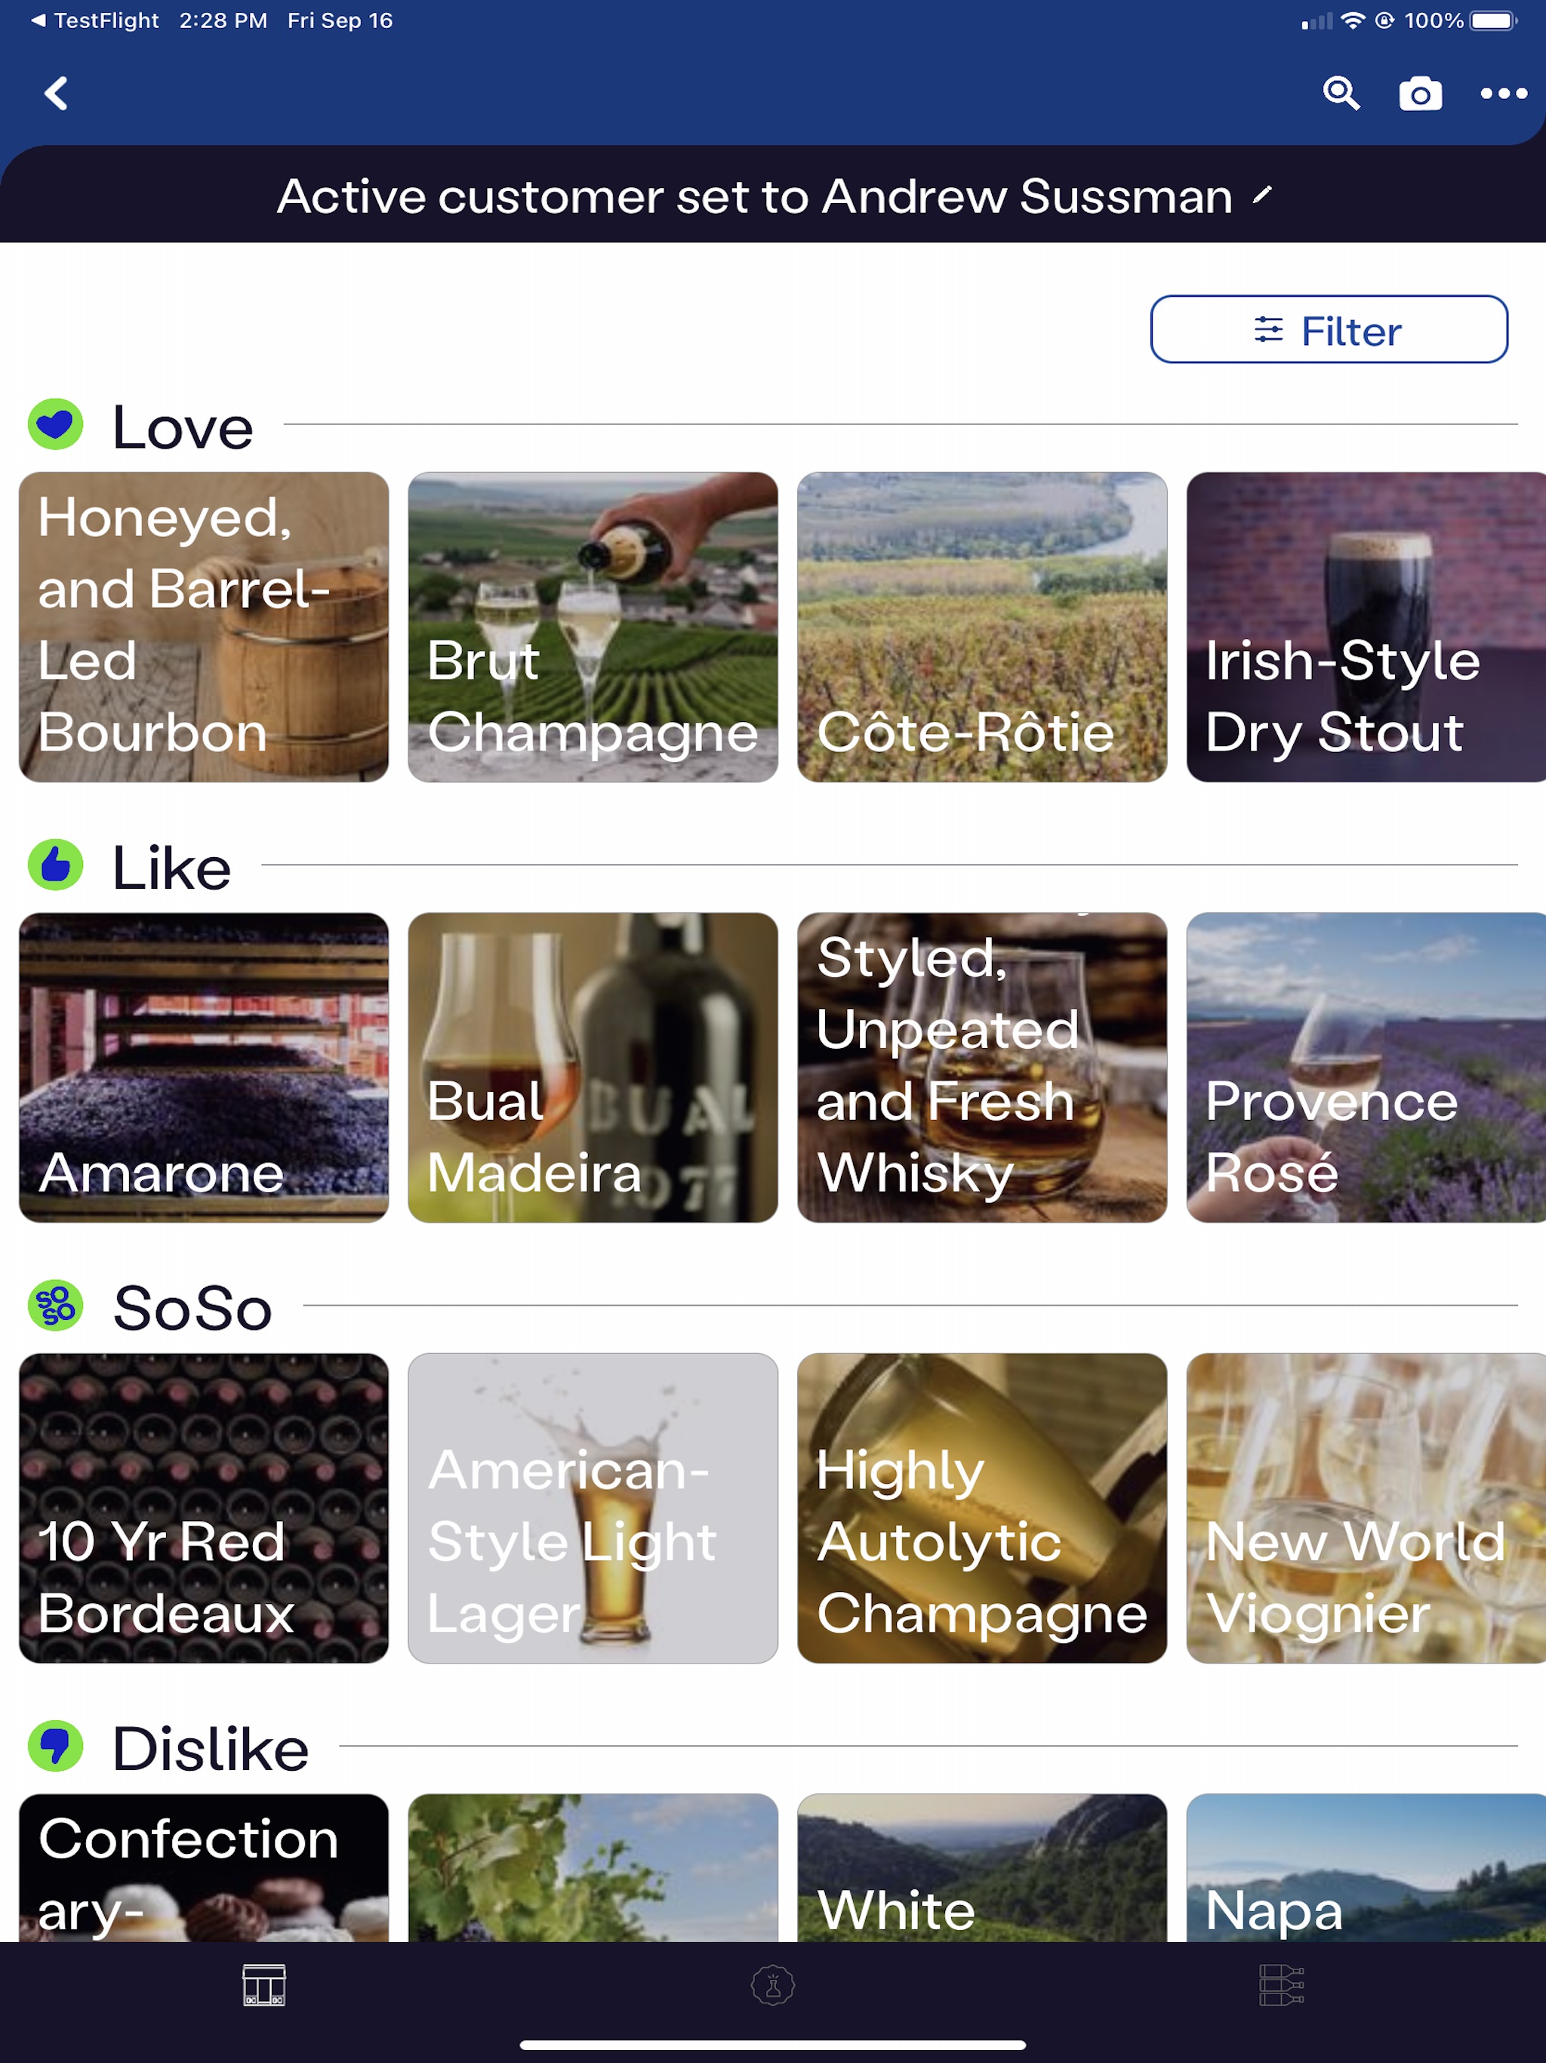Viewport: 1546px width, 2063px height.
Task: Tap the SoSo face icon
Action: click(x=57, y=1306)
